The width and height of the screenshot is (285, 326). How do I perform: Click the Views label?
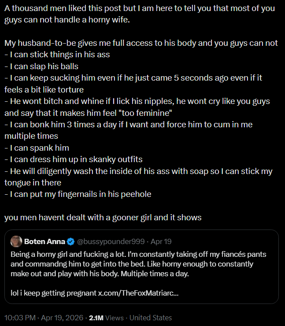pyautogui.click(x=115, y=318)
